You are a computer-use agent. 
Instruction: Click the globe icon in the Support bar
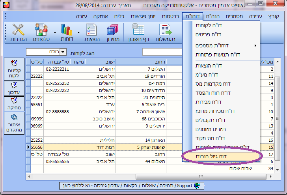pyautogui.click(x=197, y=186)
